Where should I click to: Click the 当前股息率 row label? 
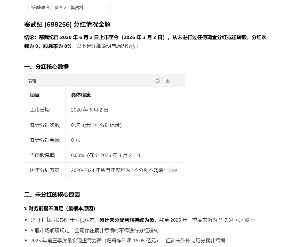point(42,155)
